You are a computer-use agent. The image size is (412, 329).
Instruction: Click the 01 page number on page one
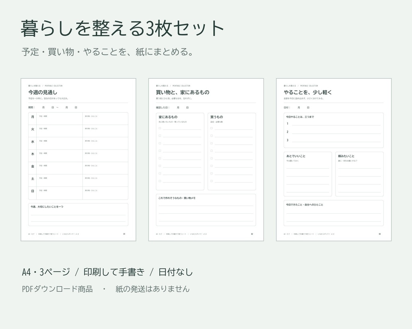pos(124,234)
